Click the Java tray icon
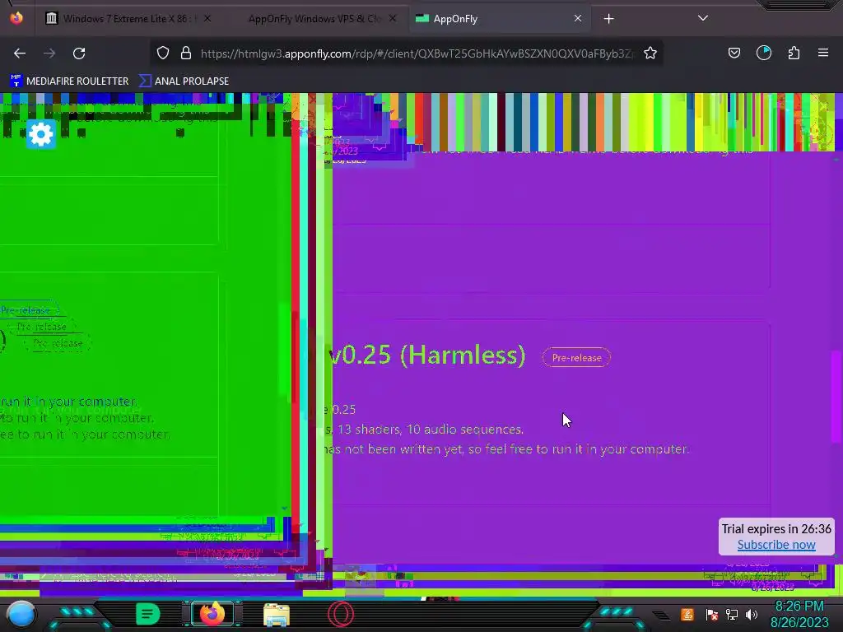Viewport: 843px width, 632px height. [x=687, y=614]
